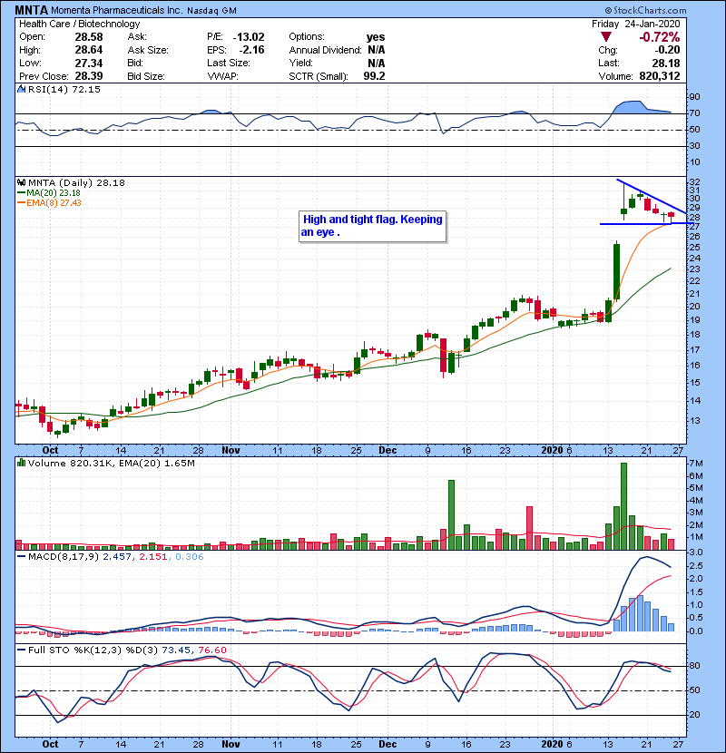Click the Options value yes

(376, 37)
